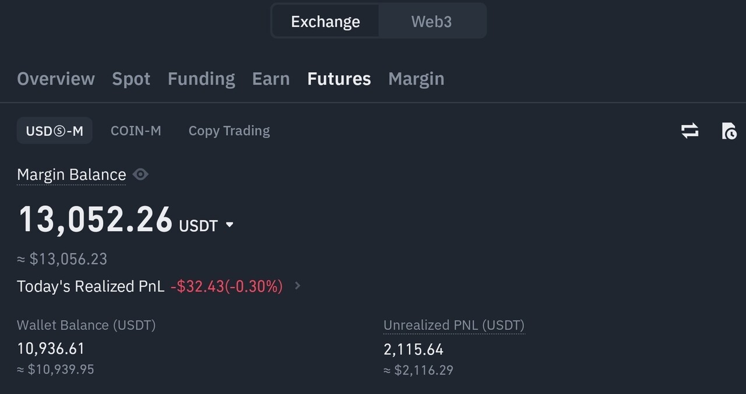Open the Earn tab
The image size is (746, 394).
tap(271, 79)
